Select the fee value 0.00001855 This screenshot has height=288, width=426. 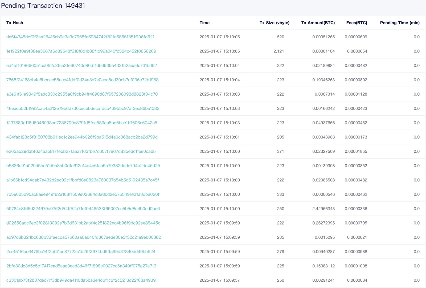(x=356, y=151)
